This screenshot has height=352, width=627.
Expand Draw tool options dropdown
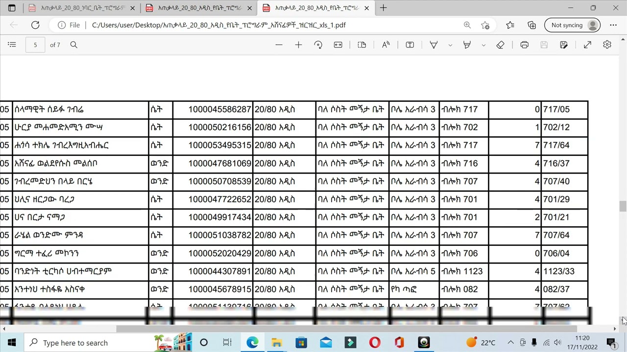[x=450, y=45]
